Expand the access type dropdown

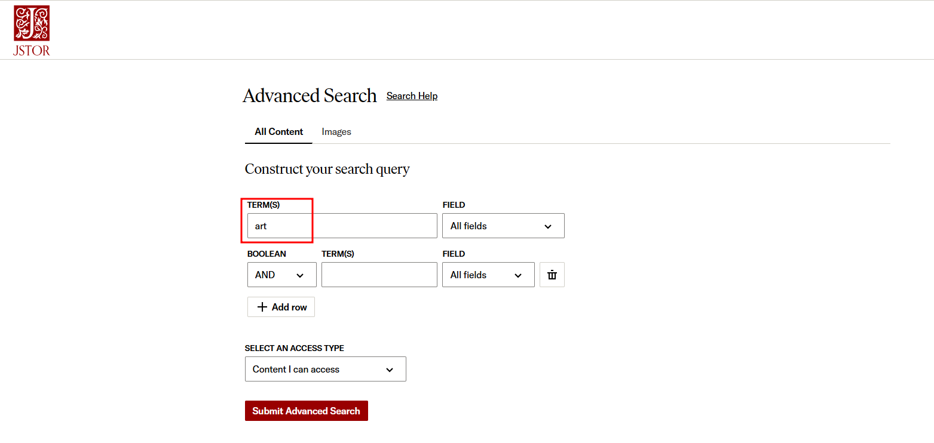325,369
